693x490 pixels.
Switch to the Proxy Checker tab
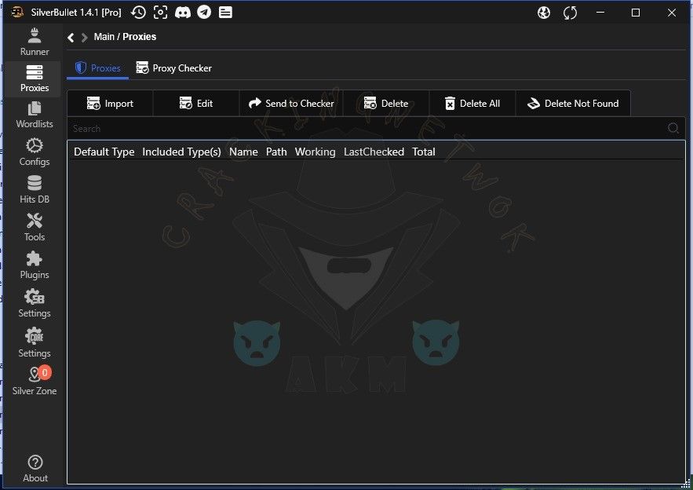coord(173,68)
